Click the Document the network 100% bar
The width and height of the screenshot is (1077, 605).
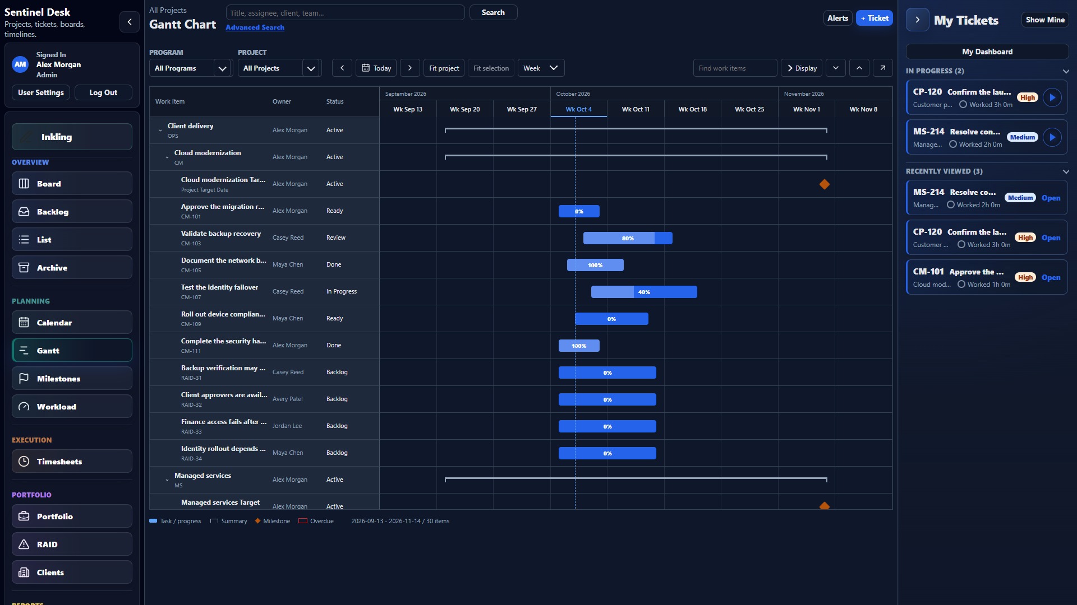pos(595,265)
